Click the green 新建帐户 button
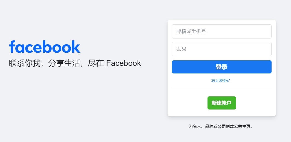291x142 pixels. (x=221, y=103)
